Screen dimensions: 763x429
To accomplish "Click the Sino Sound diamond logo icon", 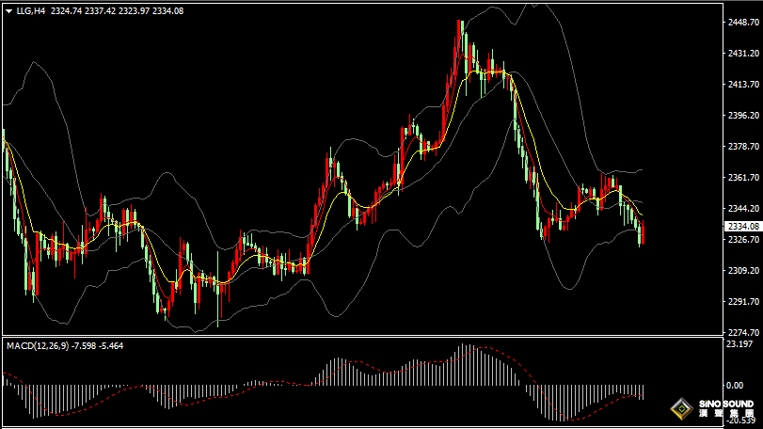I will tap(681, 409).
